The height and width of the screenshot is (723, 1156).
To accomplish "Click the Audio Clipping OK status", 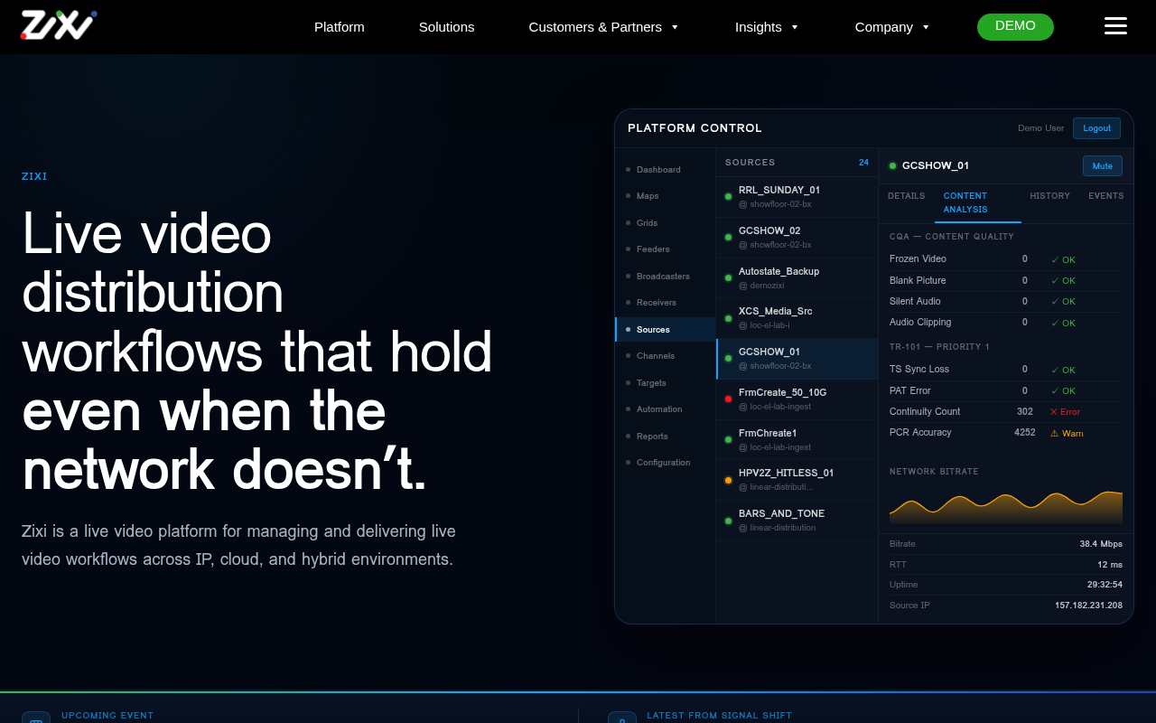I will click(1063, 324).
